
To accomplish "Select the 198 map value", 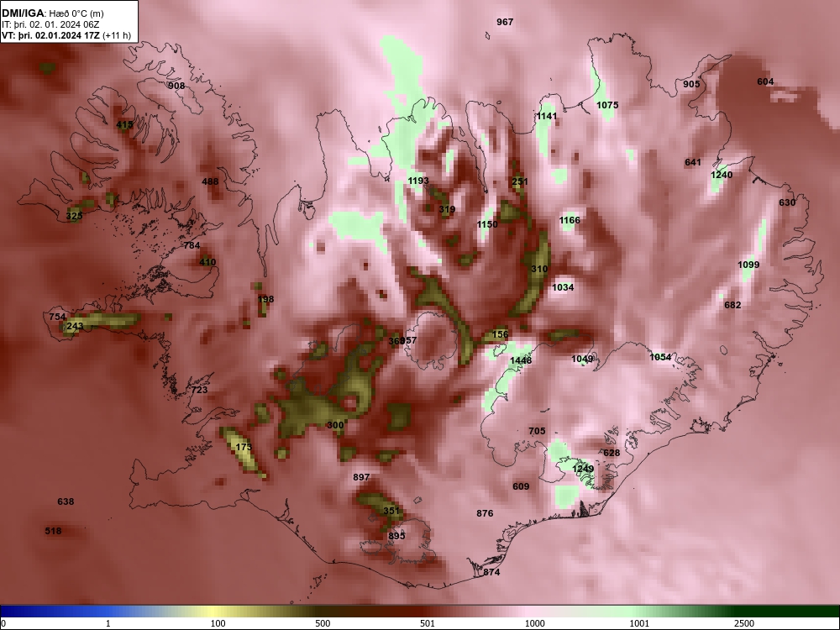I will point(265,300).
